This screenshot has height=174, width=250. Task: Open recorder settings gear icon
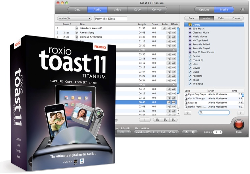(x=193, y=132)
